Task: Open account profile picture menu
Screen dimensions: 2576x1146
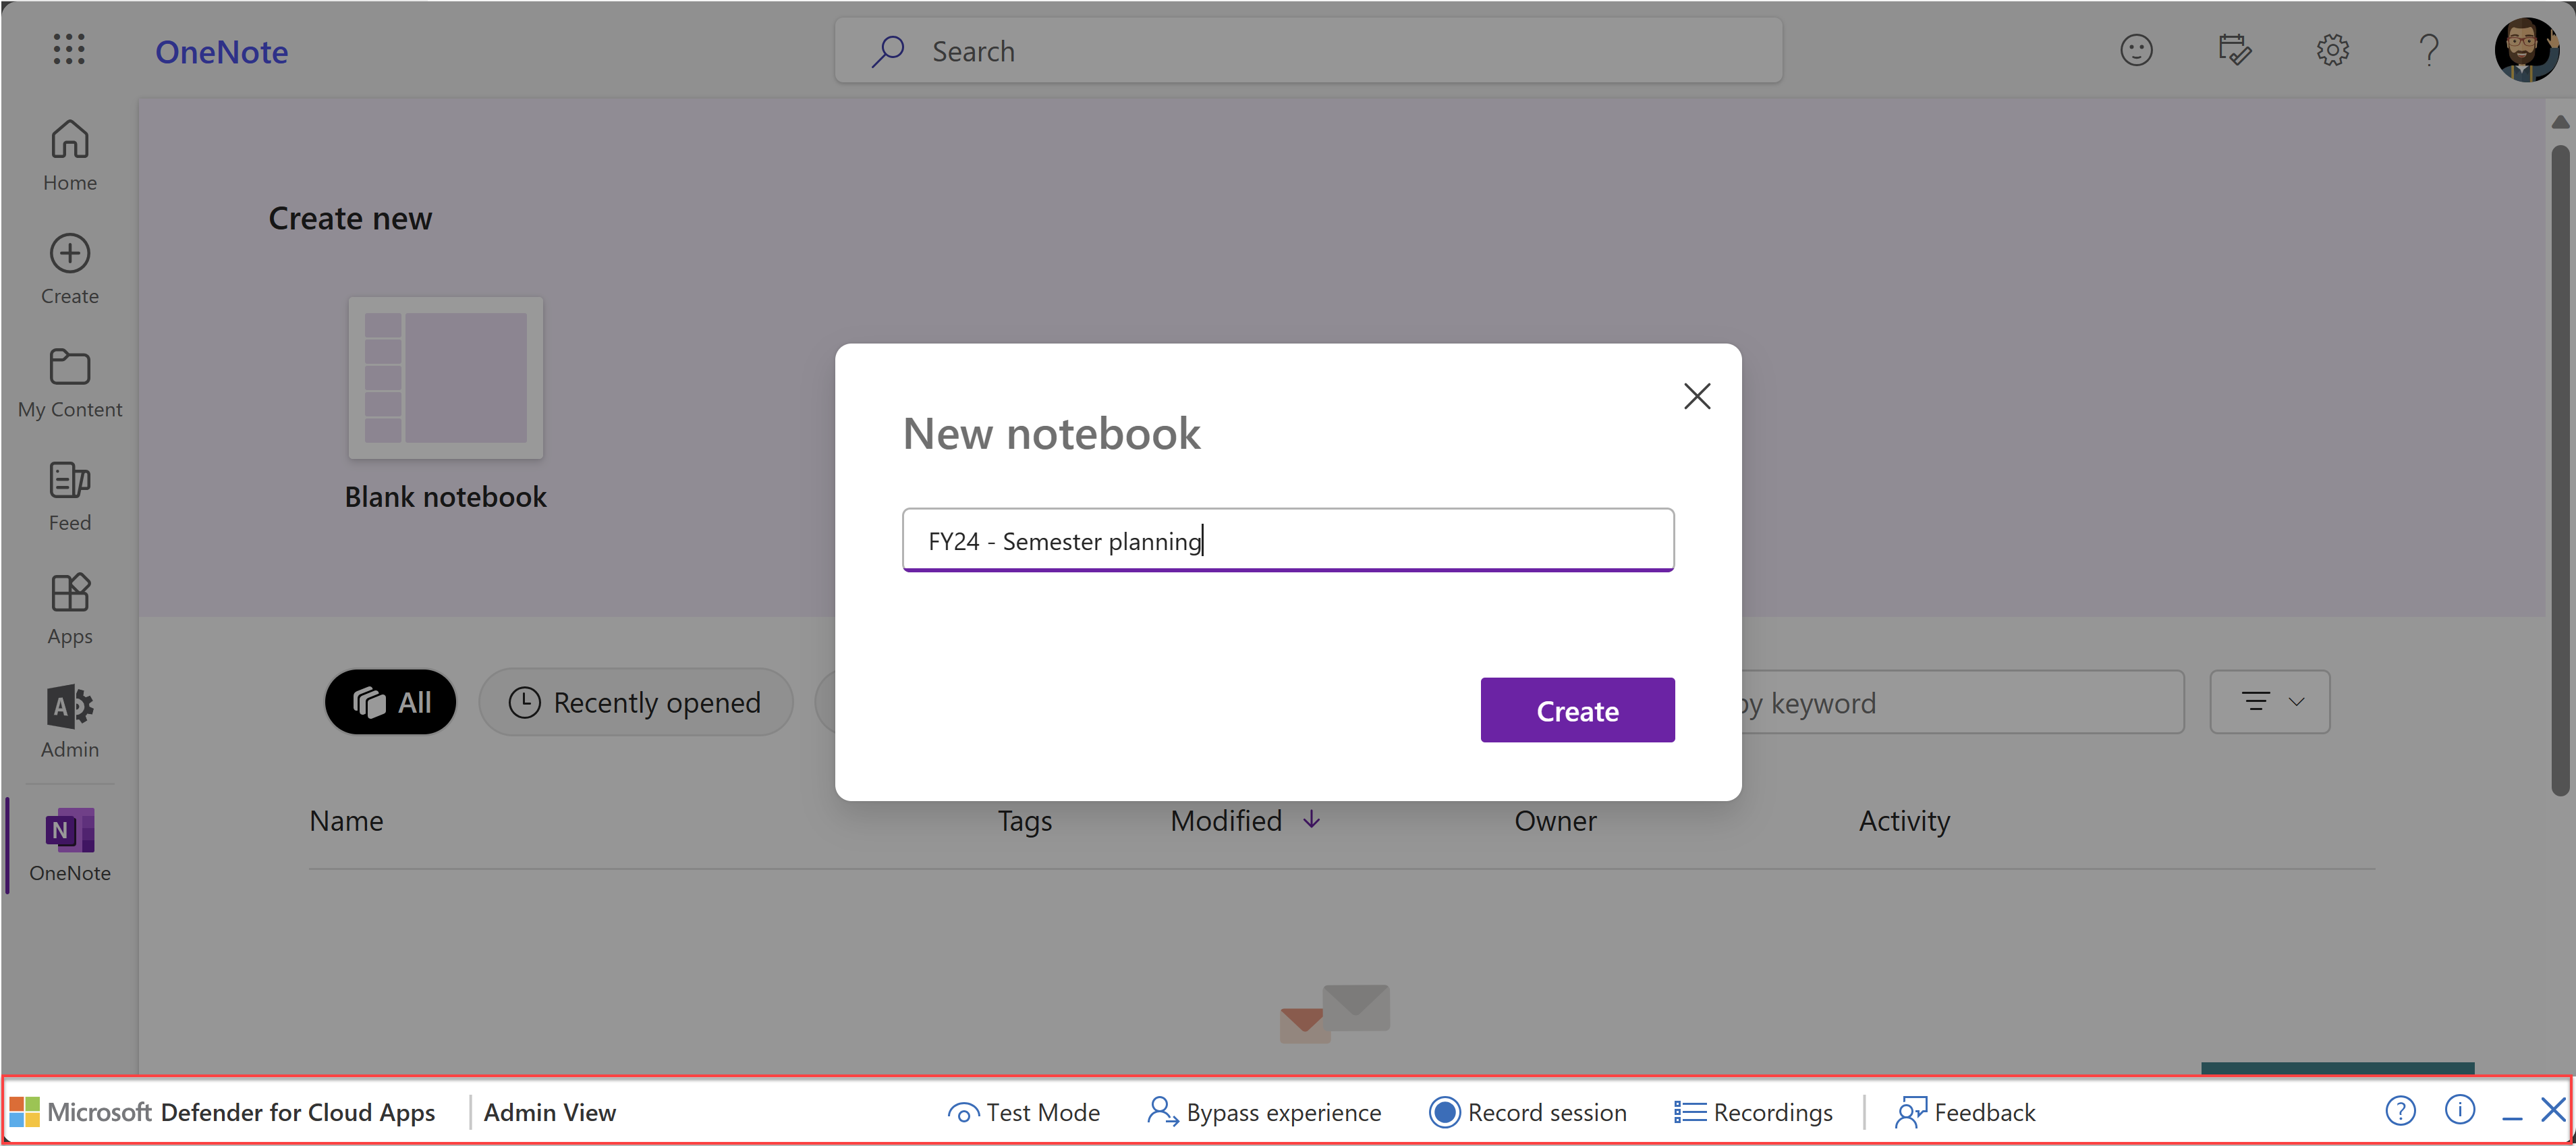Action: coord(2526,50)
